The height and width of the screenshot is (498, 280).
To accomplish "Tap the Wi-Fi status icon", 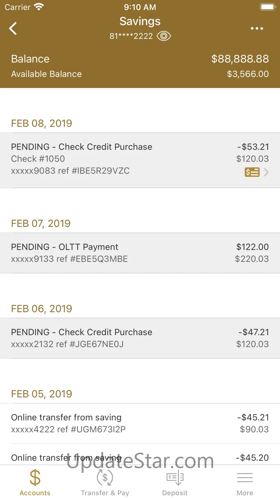I will (38, 7).
